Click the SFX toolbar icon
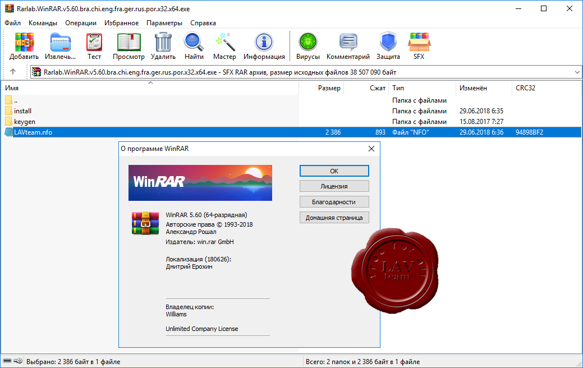This screenshot has width=583, height=368. coord(419,42)
